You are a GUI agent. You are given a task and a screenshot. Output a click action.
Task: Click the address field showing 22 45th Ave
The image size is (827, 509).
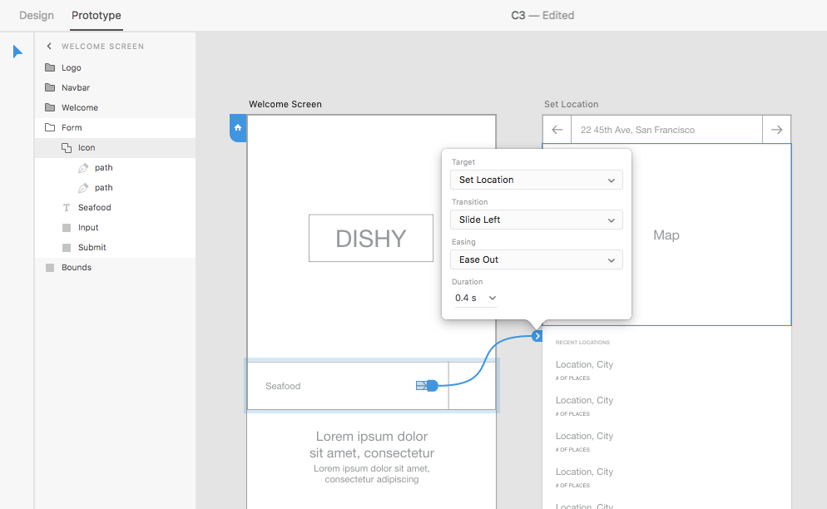[666, 130]
